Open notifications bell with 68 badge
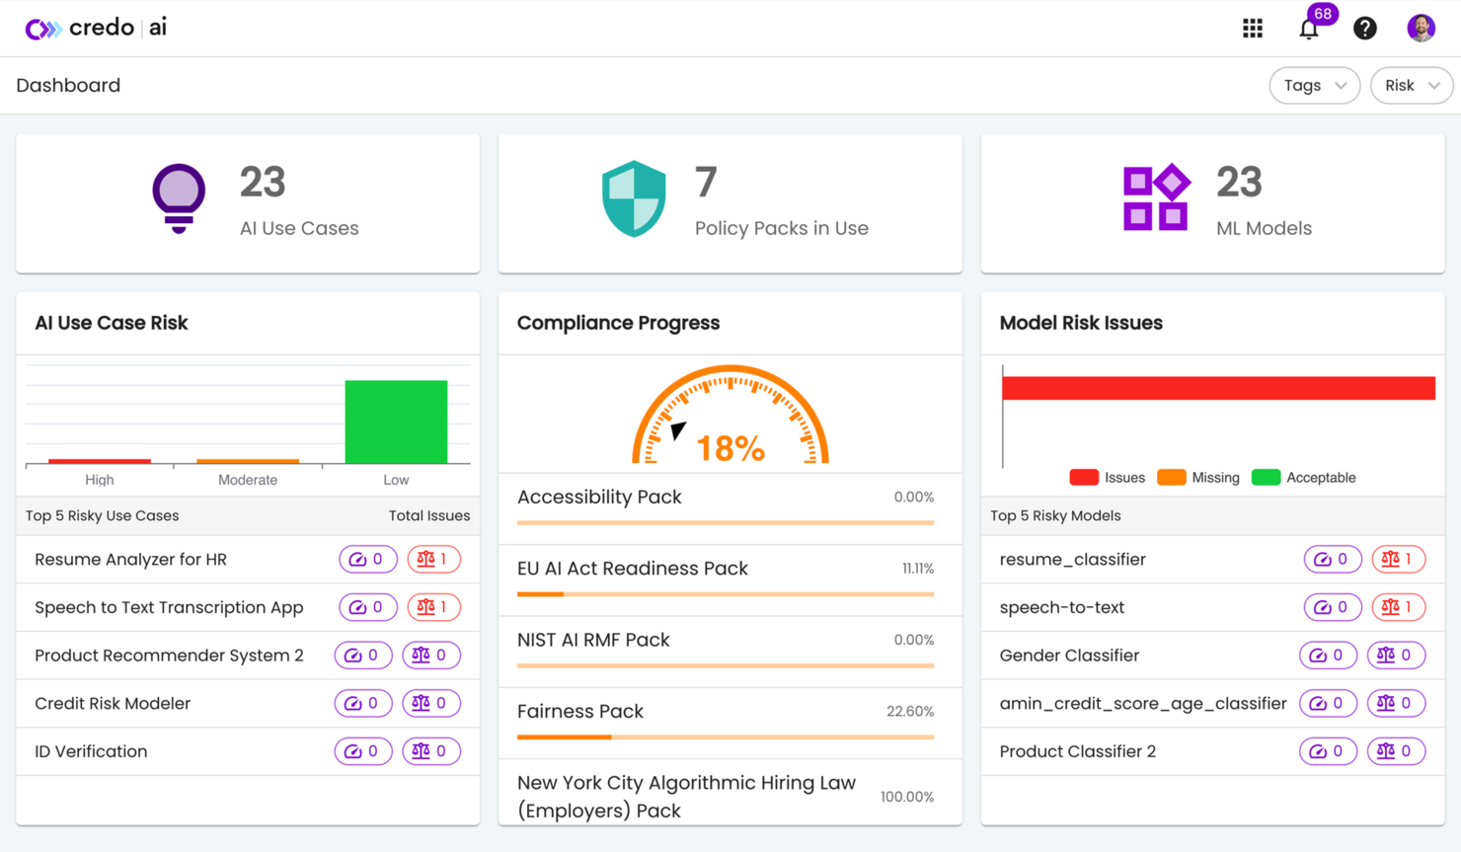The image size is (1461, 852). point(1309,29)
